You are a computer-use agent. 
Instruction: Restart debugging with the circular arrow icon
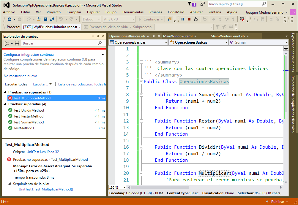196,19
